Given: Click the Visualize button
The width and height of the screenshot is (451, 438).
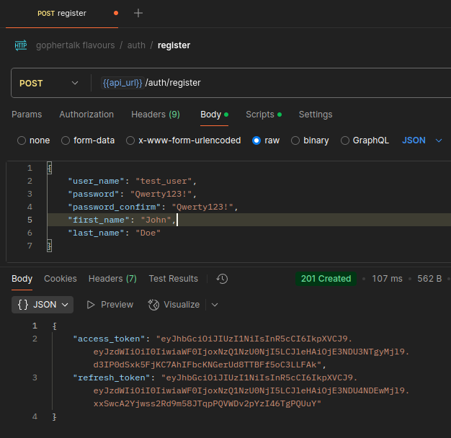Looking at the screenshot, I should [x=174, y=305].
